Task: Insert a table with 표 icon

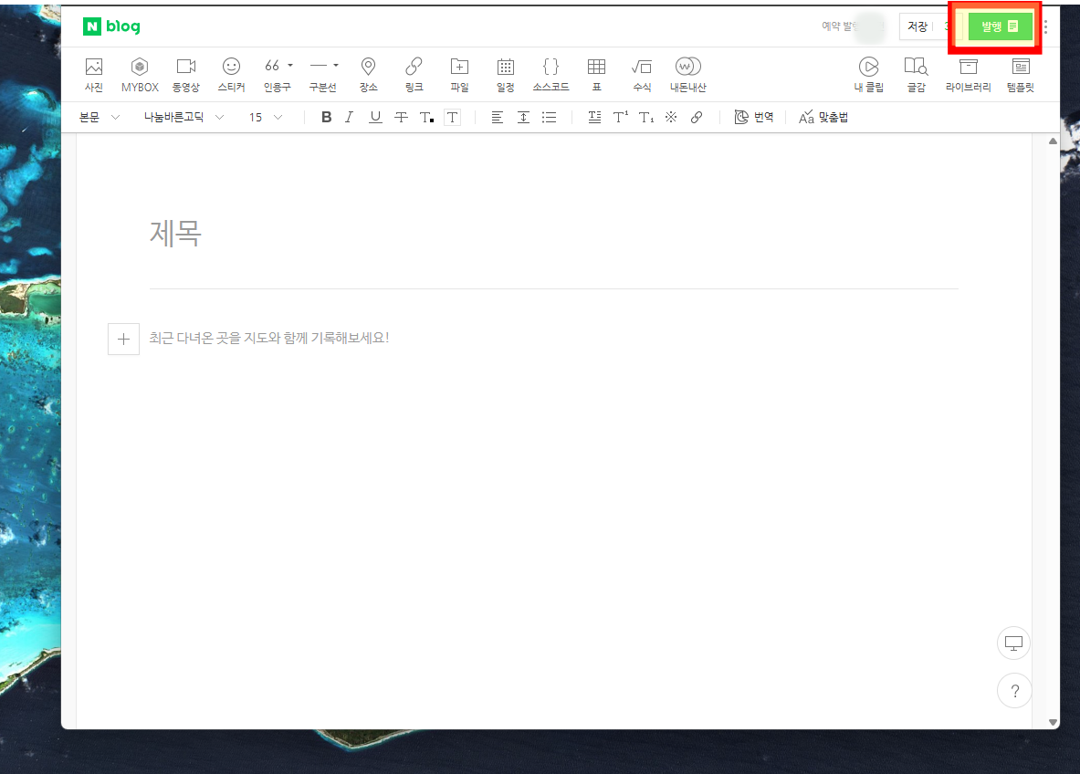Action: 596,74
